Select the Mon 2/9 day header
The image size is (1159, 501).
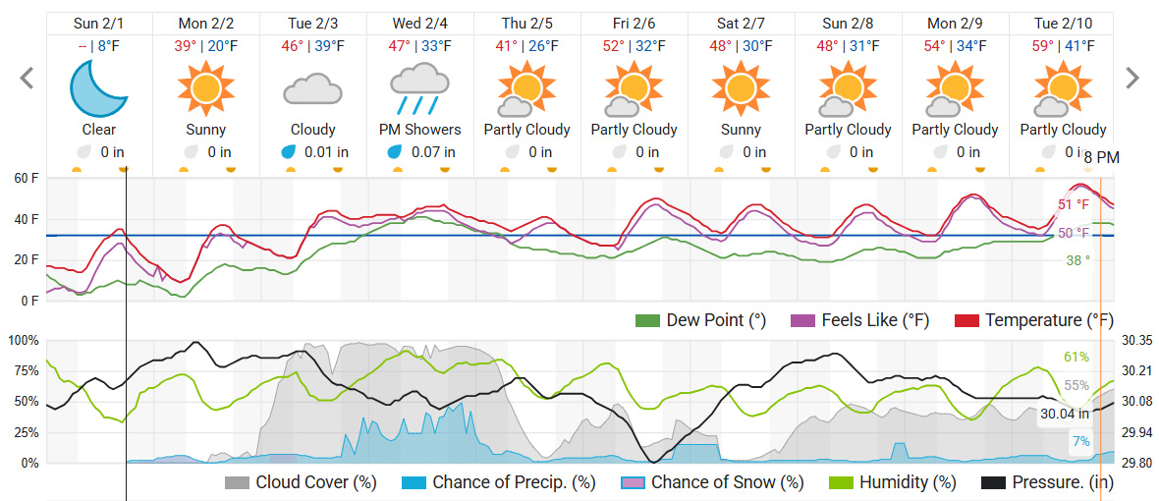coord(955,23)
